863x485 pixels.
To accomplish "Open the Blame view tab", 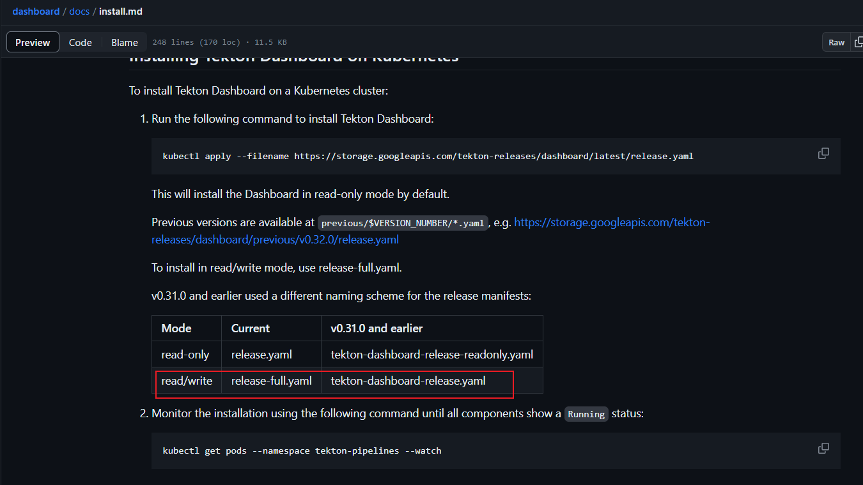I will pyautogui.click(x=125, y=42).
